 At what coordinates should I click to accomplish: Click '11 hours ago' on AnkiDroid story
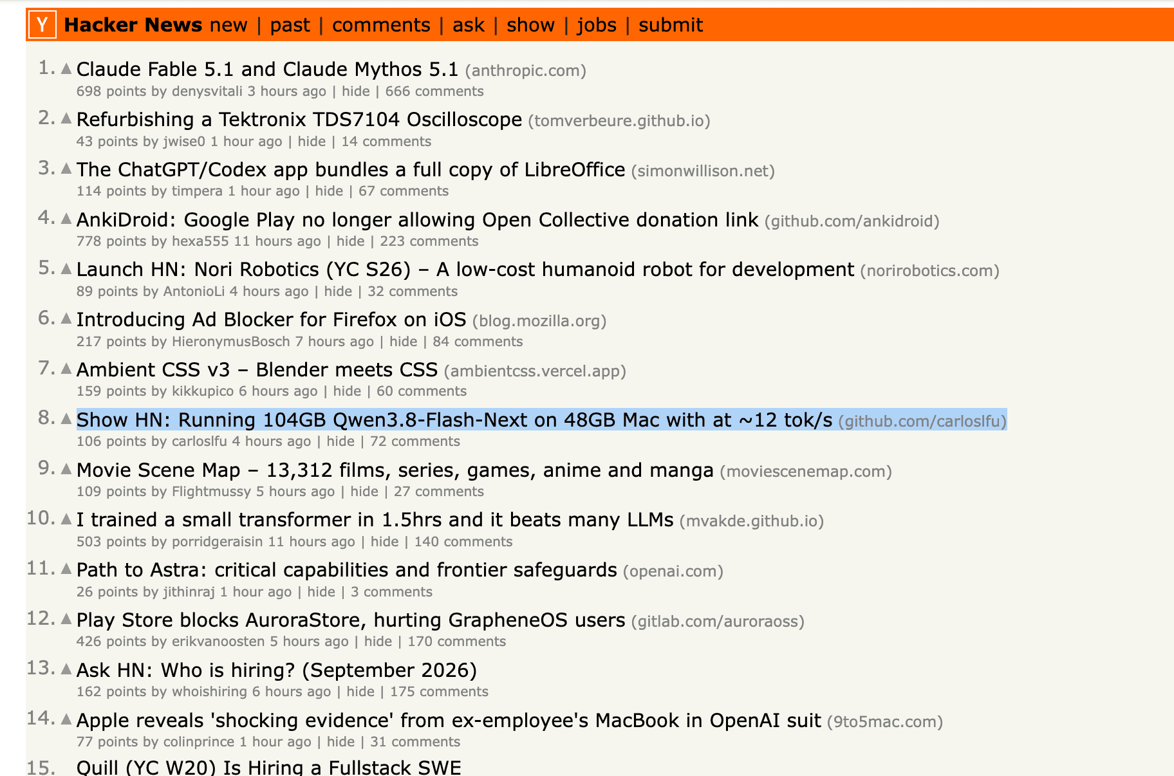click(277, 241)
